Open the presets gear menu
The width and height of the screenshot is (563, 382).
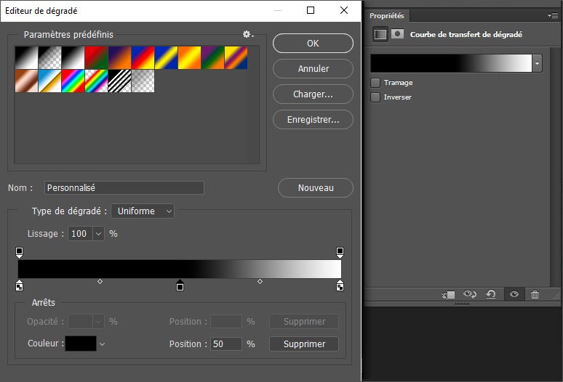point(247,34)
